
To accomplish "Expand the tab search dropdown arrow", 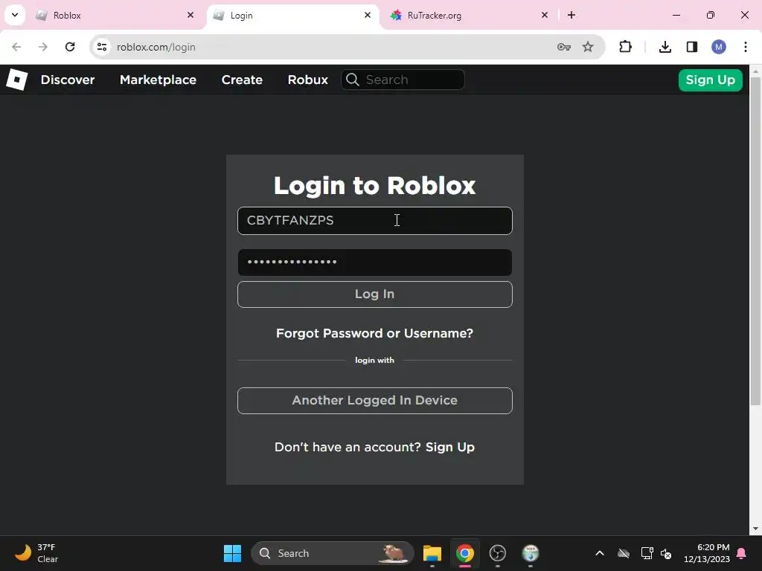I will coord(15,15).
